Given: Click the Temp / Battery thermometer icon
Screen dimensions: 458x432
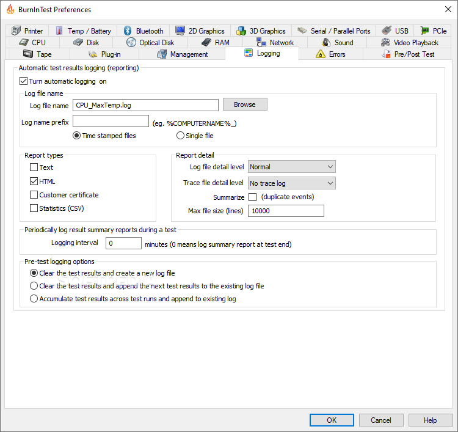Looking at the screenshot, I should (59, 31).
